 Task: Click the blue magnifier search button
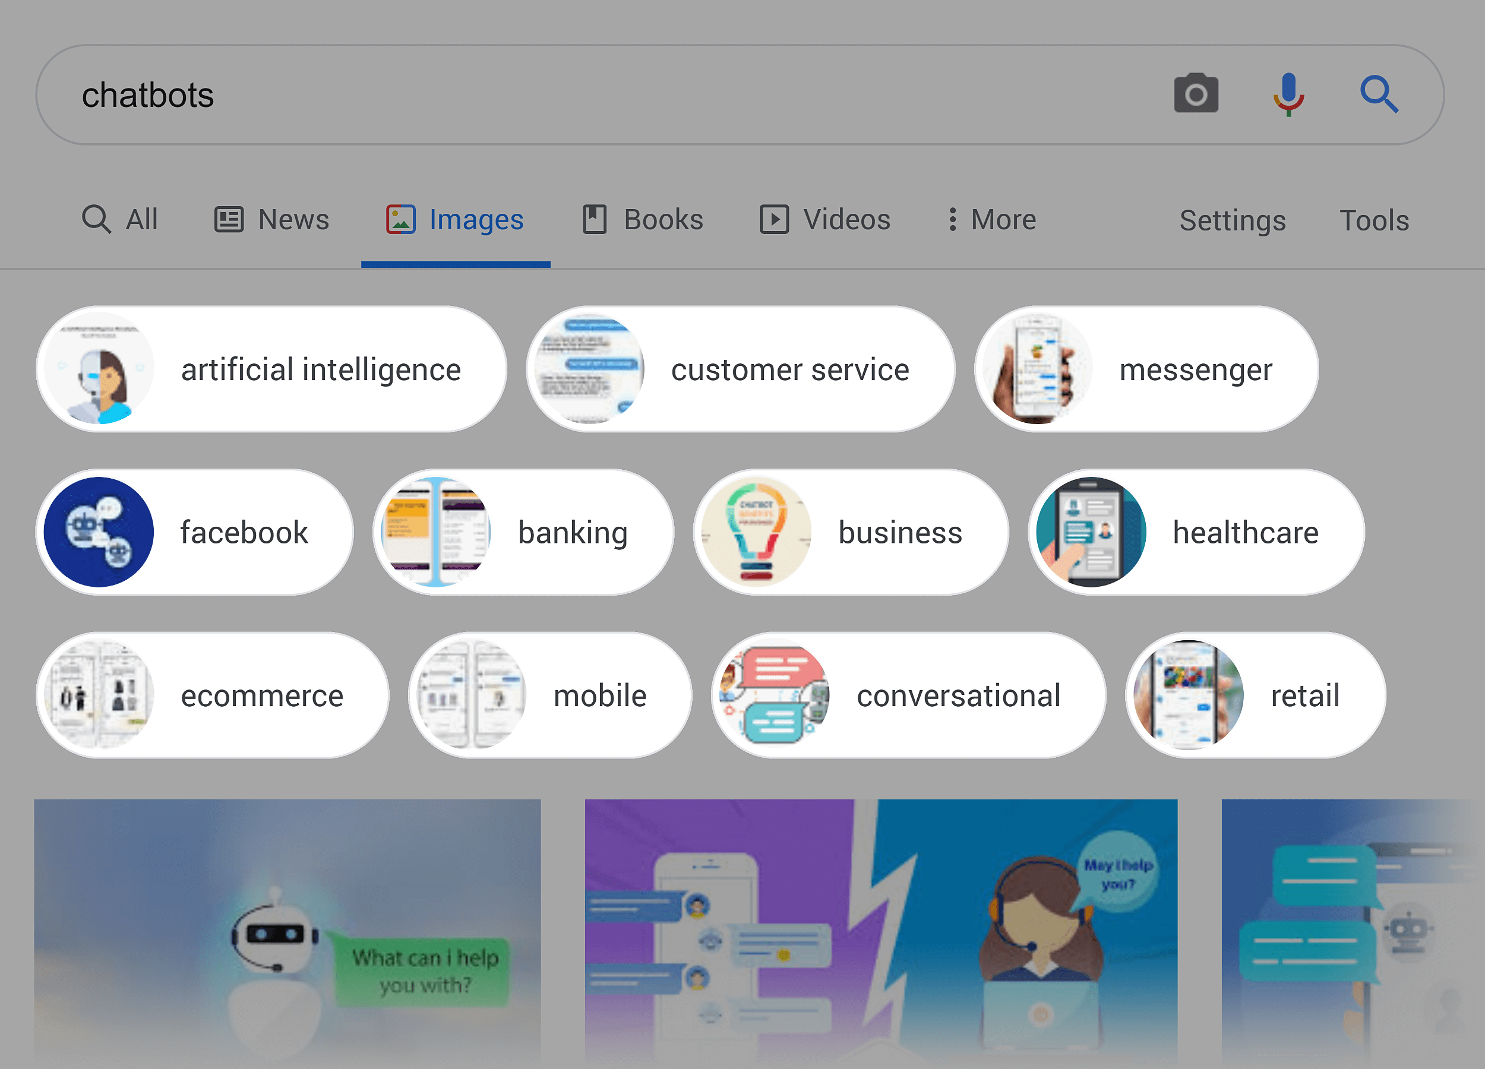click(1379, 94)
